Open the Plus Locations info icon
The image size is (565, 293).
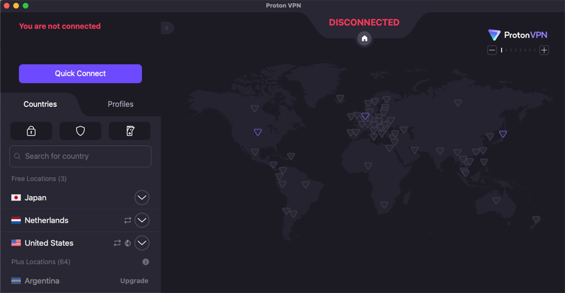(x=145, y=261)
